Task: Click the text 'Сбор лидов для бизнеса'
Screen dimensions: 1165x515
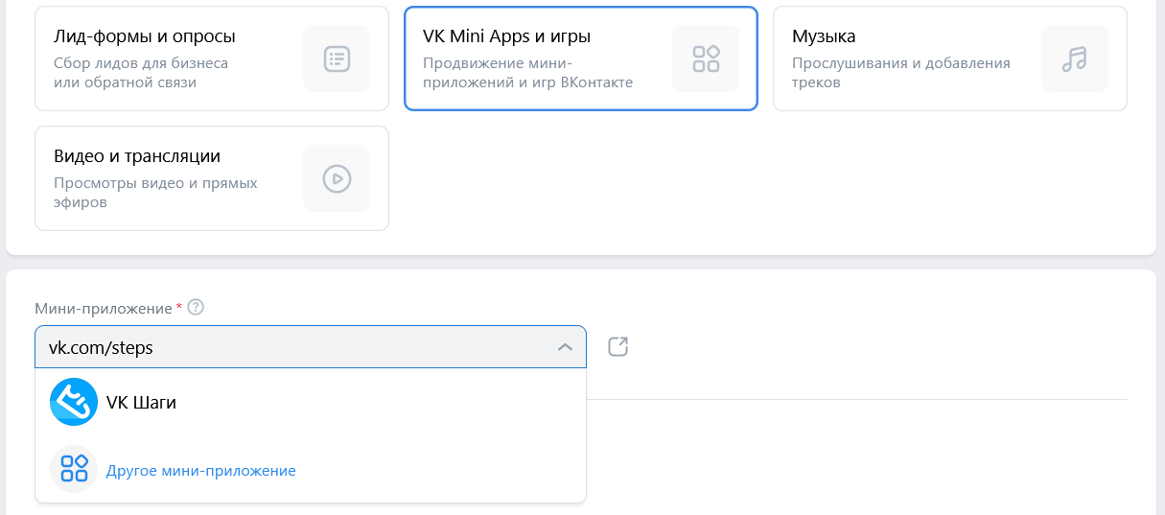Action: (141, 63)
